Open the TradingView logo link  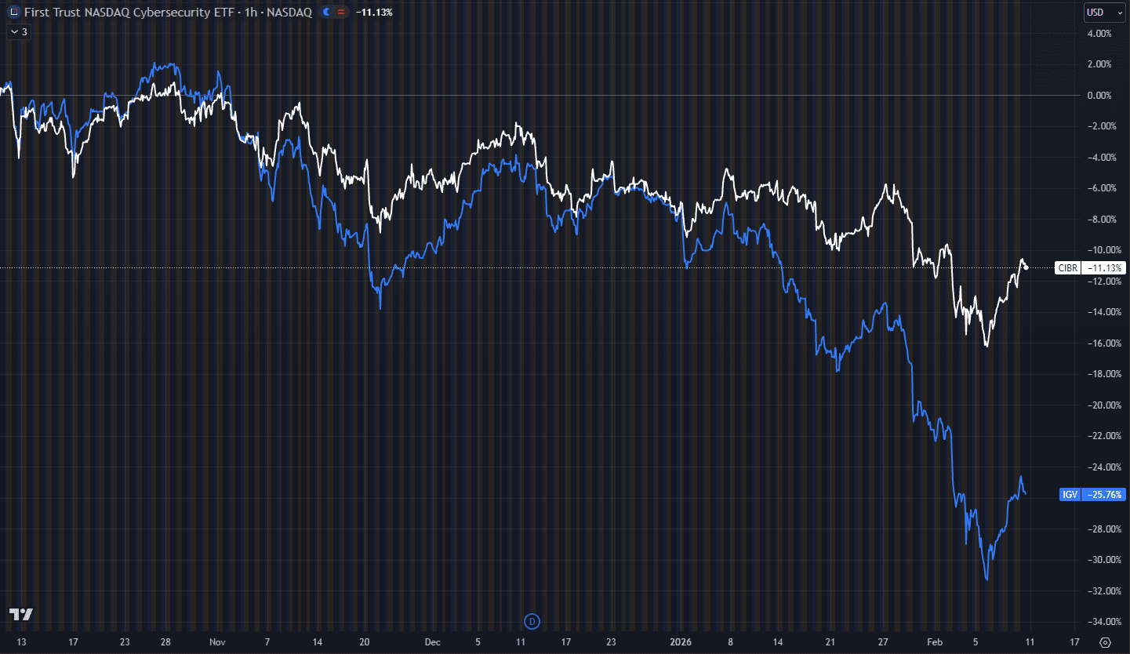point(20,614)
